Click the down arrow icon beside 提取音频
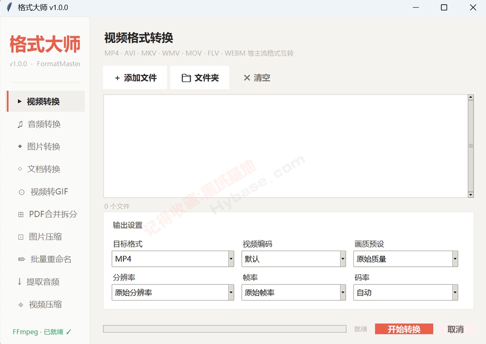 (x=20, y=282)
